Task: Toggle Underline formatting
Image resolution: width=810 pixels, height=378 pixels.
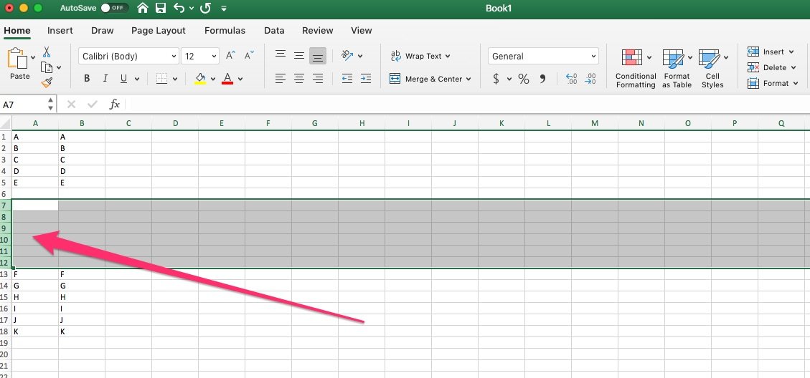Action: [123, 79]
